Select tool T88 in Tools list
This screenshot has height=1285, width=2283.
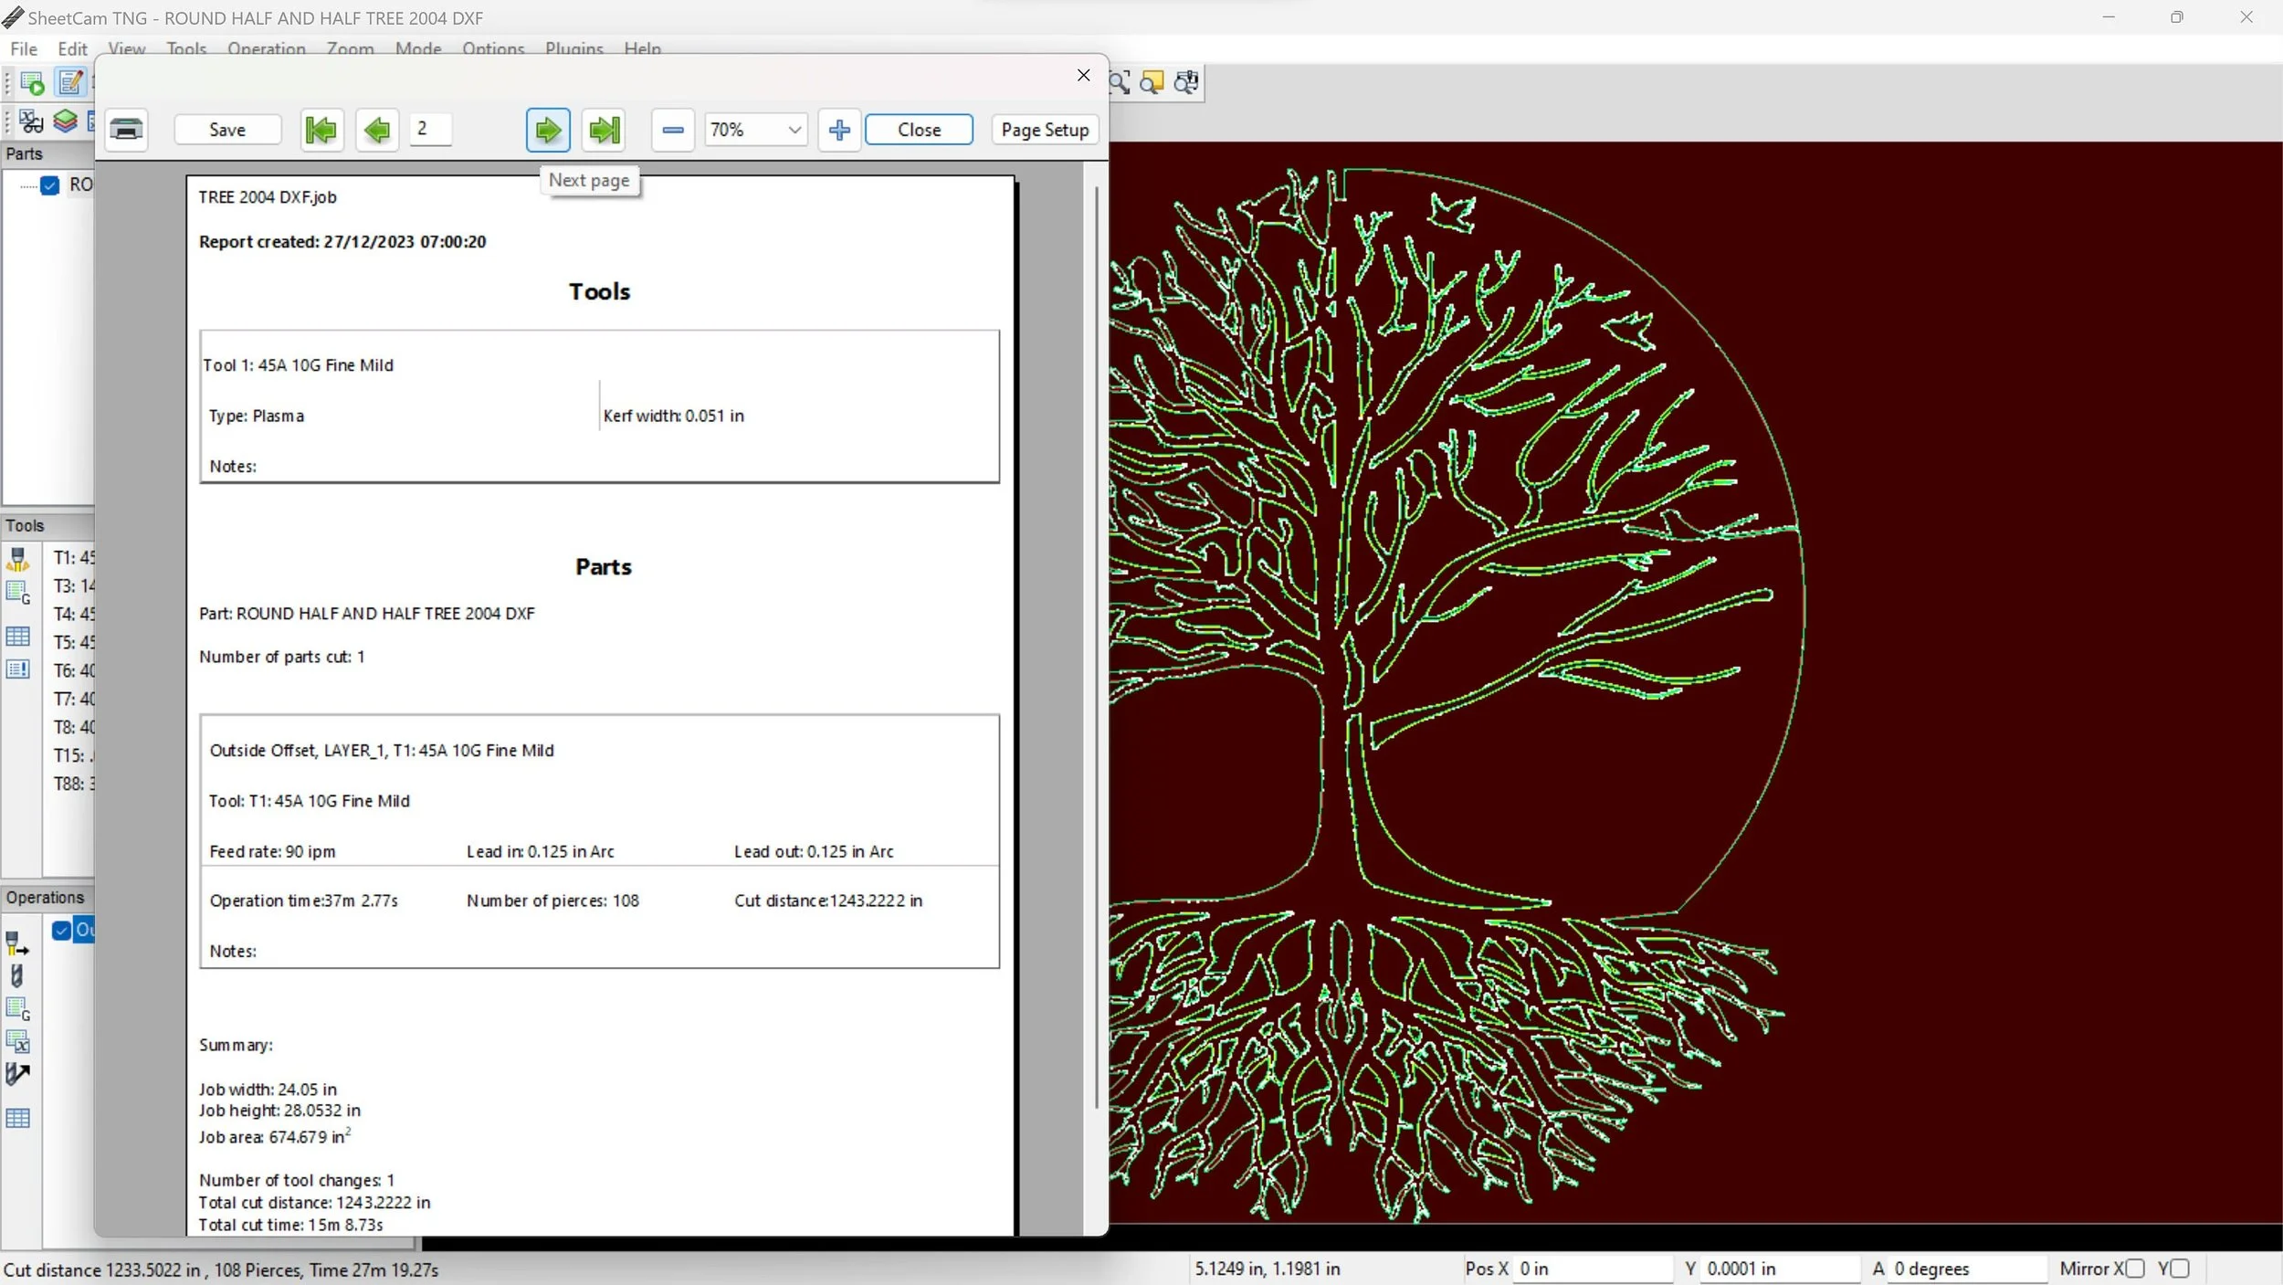tap(73, 785)
